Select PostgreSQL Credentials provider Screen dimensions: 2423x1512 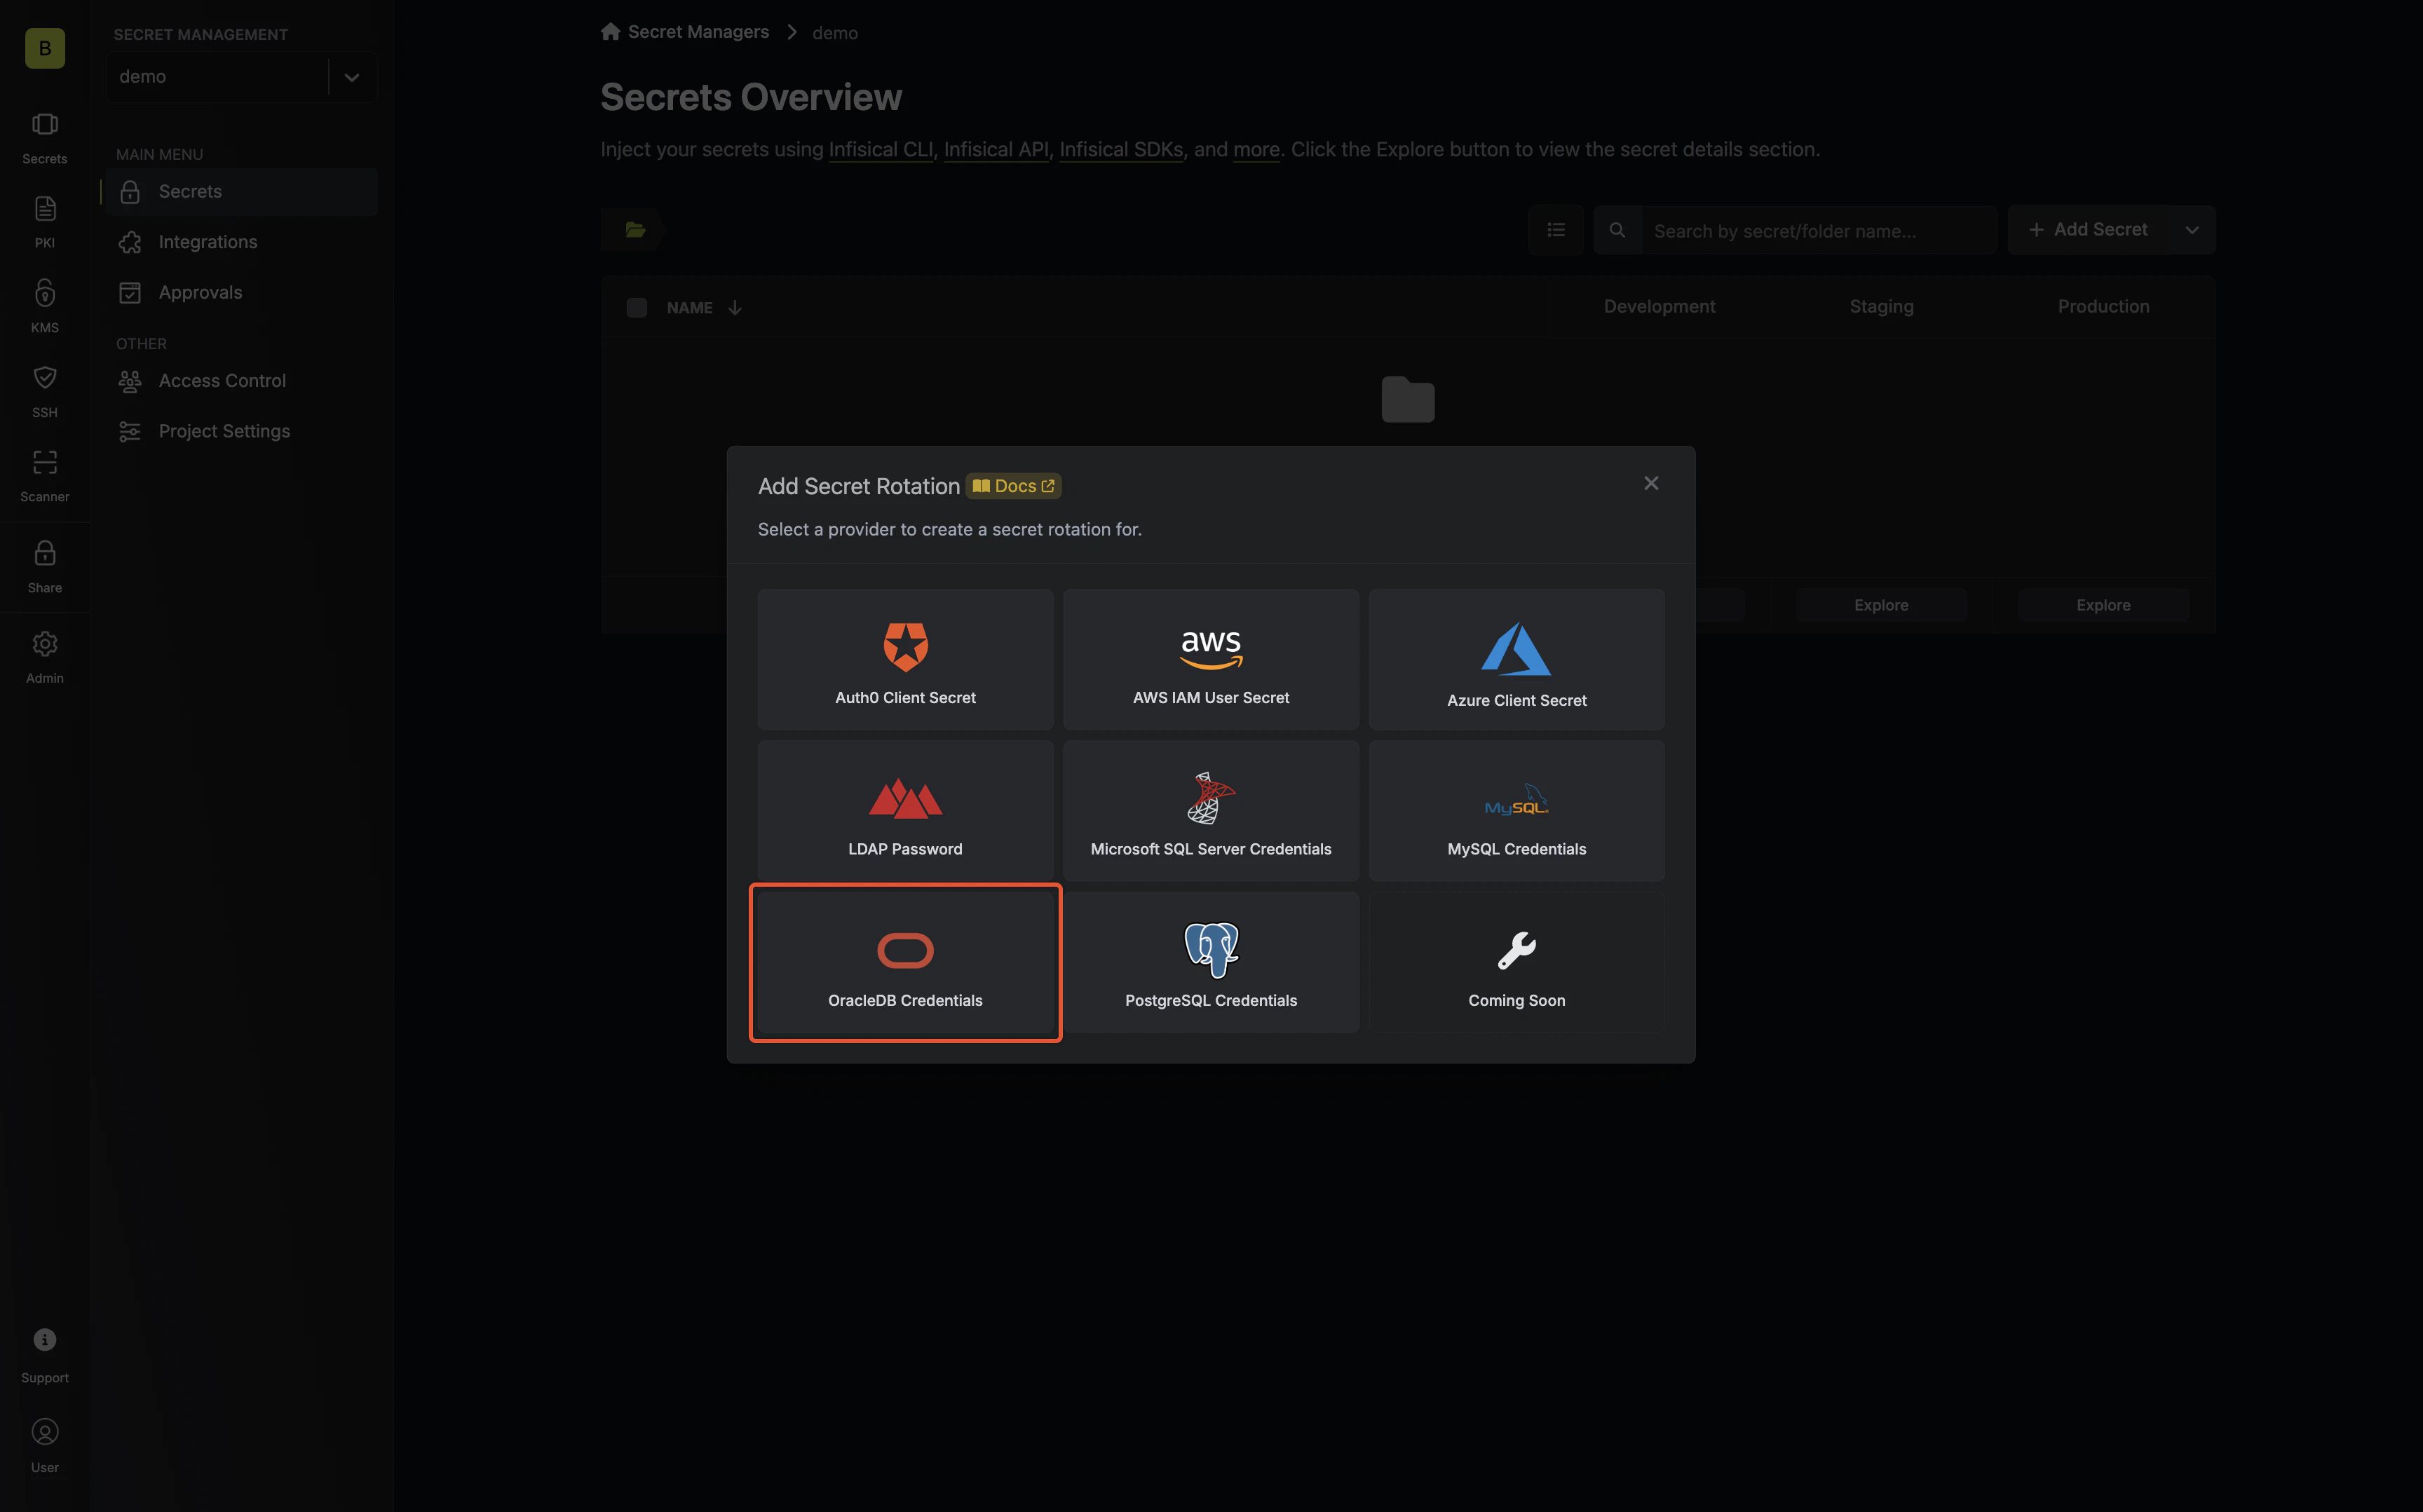coord(1211,962)
